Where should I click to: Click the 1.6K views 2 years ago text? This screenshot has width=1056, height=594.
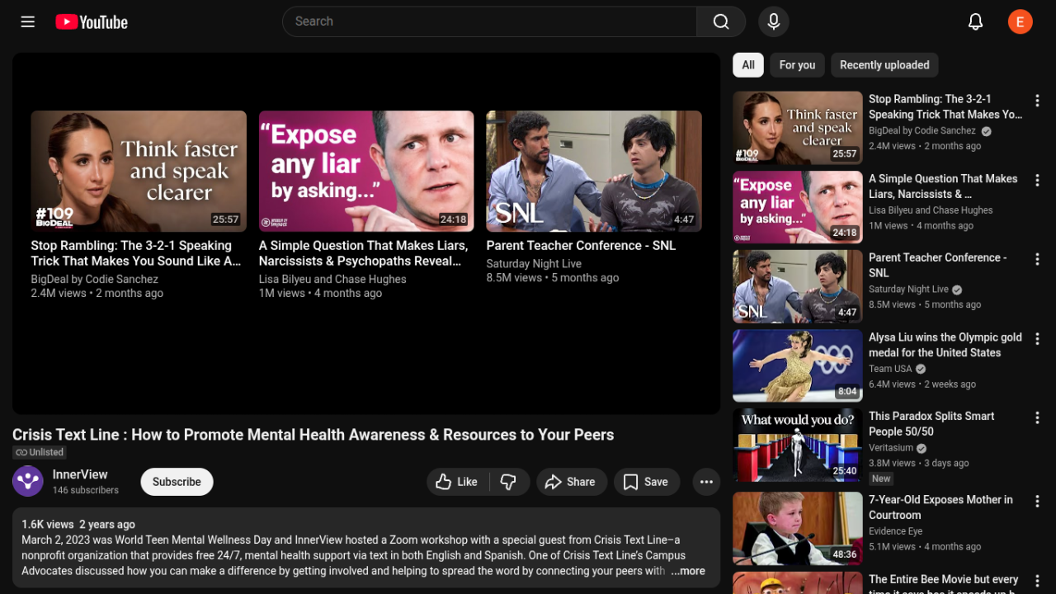click(78, 524)
